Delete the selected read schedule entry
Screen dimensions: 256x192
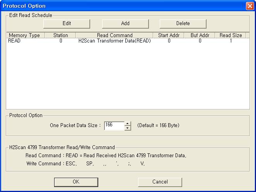(183, 24)
